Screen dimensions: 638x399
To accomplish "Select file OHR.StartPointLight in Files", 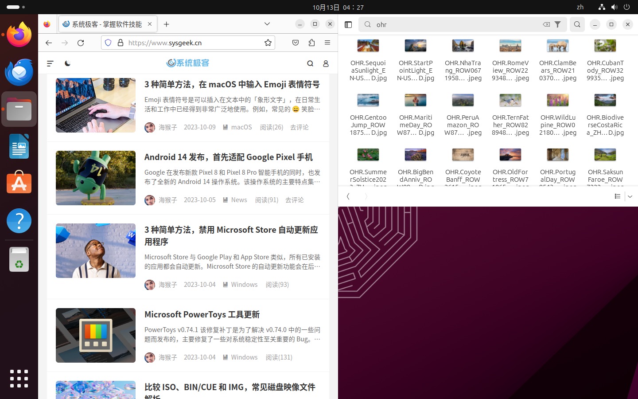I will click(x=416, y=60).
